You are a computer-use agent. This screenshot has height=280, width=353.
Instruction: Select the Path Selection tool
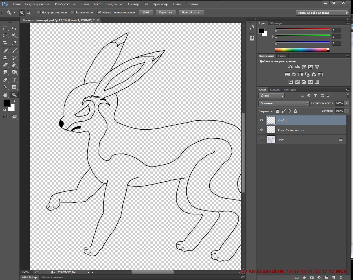click(5, 87)
